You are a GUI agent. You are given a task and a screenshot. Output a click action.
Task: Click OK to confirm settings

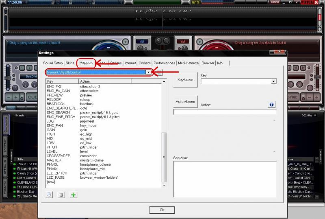[x=162, y=210]
